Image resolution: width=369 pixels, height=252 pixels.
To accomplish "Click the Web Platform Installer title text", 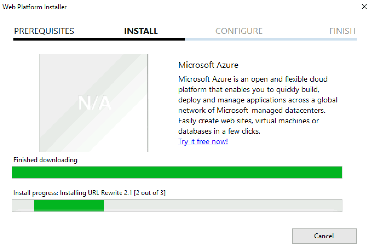I will [x=34, y=7].
